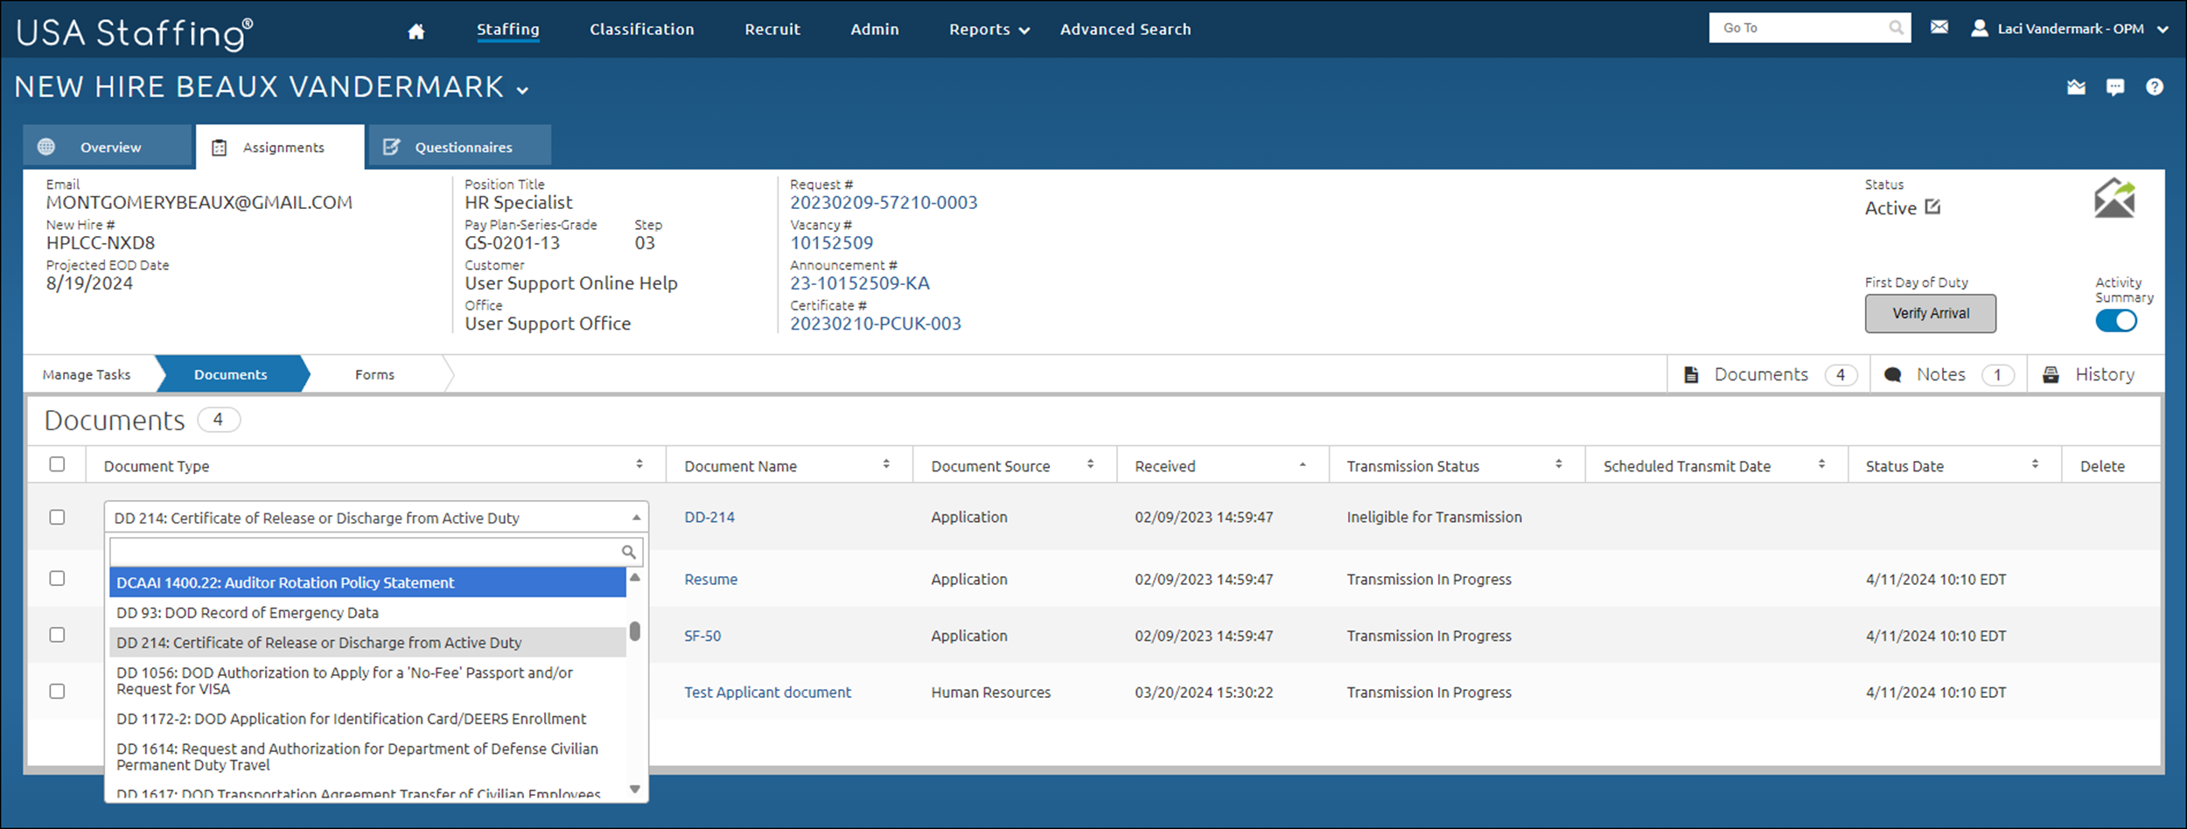Open the mail envelope icon in header
Viewport: 2187px width, 829px height.
click(1939, 28)
